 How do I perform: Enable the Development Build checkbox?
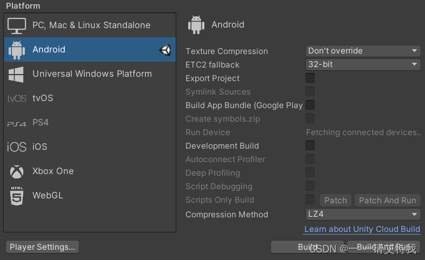pos(310,146)
